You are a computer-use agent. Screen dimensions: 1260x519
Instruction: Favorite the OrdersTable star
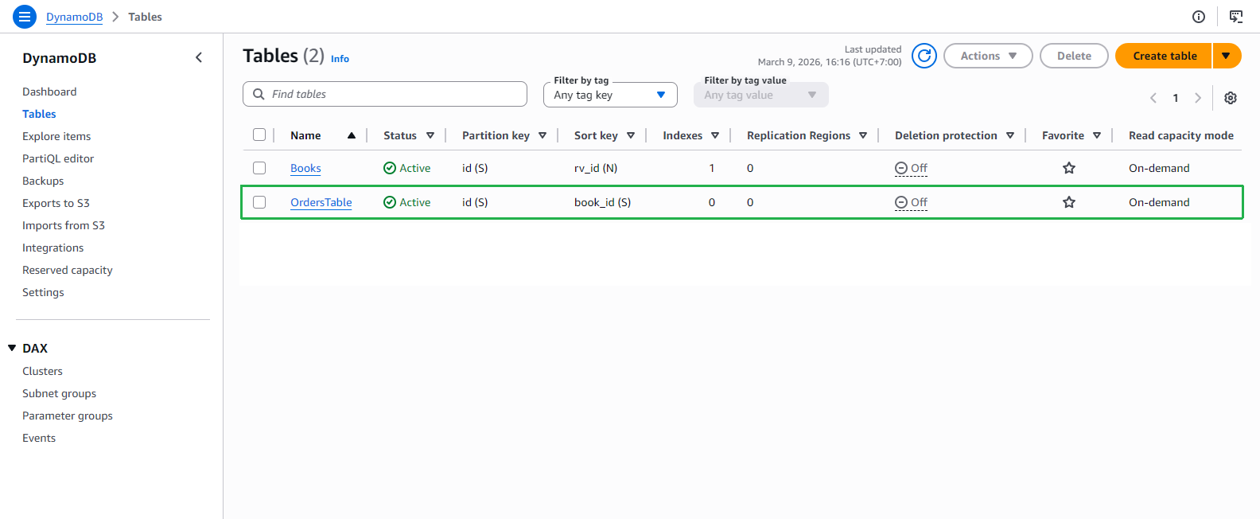[x=1069, y=202]
